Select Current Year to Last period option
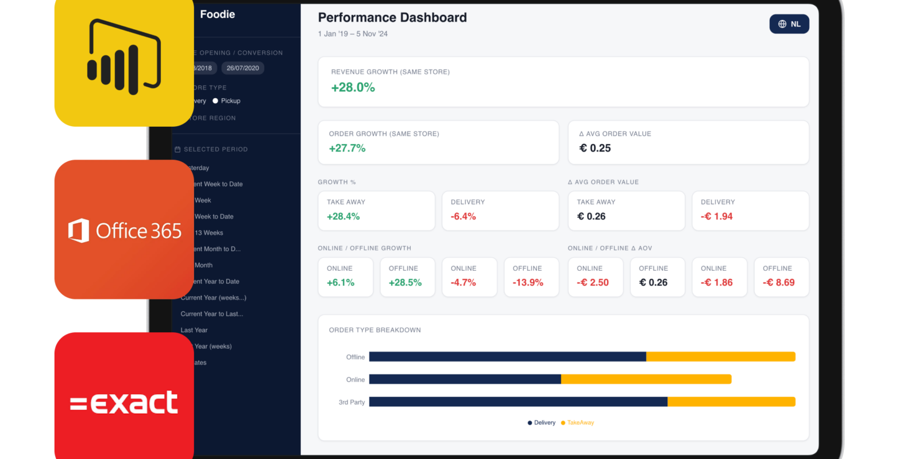The image size is (919, 459). pyautogui.click(x=211, y=314)
